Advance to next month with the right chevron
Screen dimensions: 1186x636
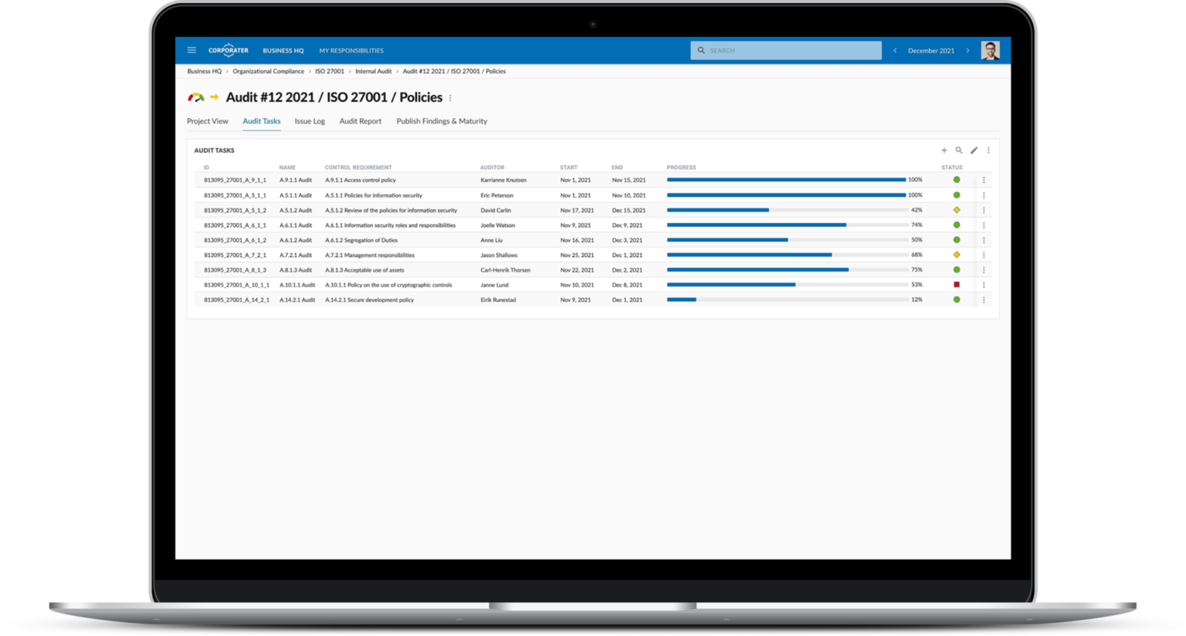pyautogui.click(x=967, y=49)
